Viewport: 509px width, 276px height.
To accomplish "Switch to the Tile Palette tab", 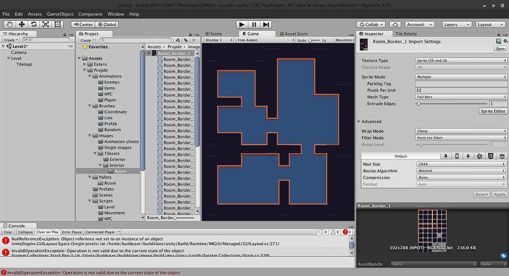I will 406,34.
